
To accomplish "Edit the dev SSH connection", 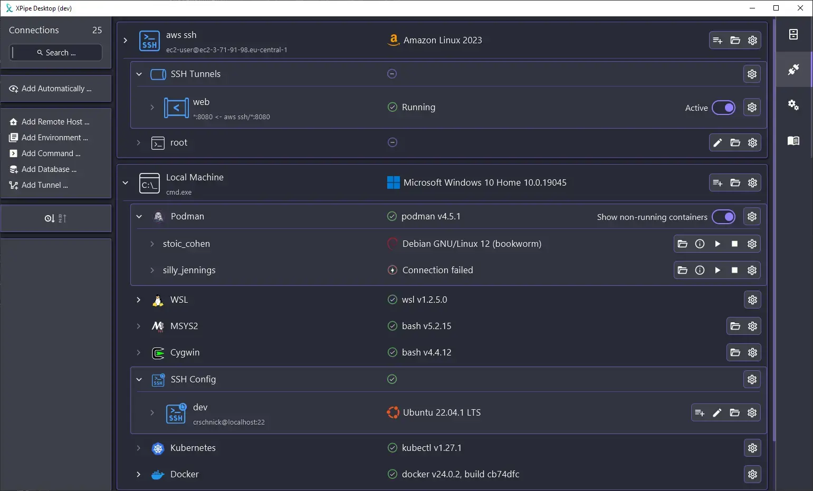I will click(717, 412).
